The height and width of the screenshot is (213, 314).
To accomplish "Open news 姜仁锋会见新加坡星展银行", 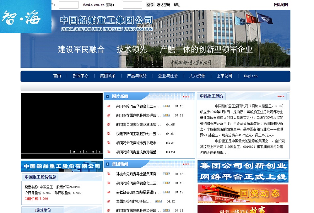I will (x=138, y=192).
